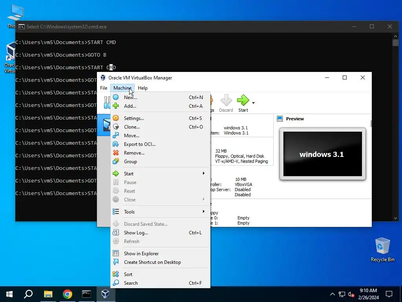Click the Start toolbar button in VirtualBox
The height and width of the screenshot is (302, 402).
point(243,103)
